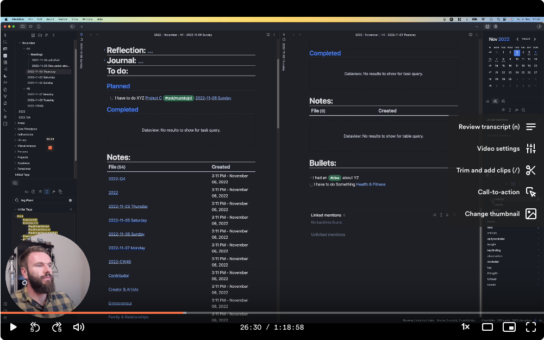Collapse the November folder in the file explorer
Screen dimensions: 544x340
click(20, 43)
